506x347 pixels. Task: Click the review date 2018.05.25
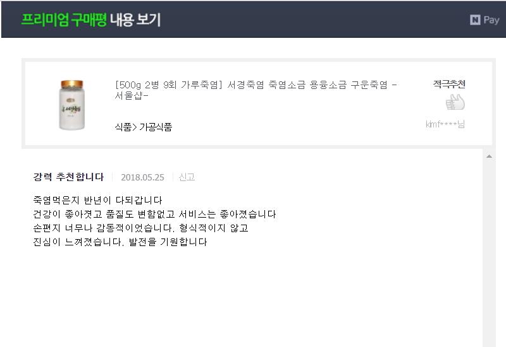pyautogui.click(x=142, y=177)
